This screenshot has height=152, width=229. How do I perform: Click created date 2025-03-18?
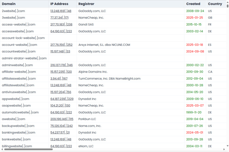(x=195, y=45)
